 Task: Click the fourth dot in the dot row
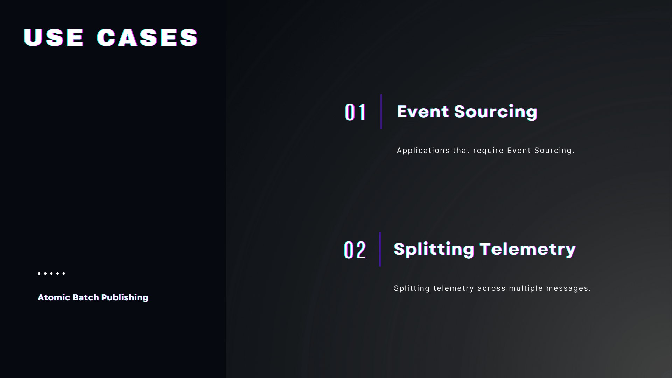(57, 273)
